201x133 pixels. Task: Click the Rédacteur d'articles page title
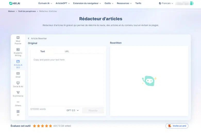100,19
